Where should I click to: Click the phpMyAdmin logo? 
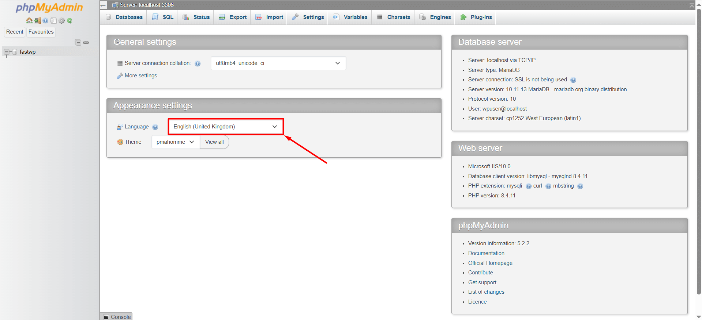coord(49,8)
